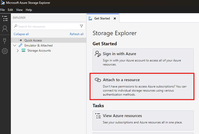
Task: Click the Refresh all link
Action: [76, 34]
